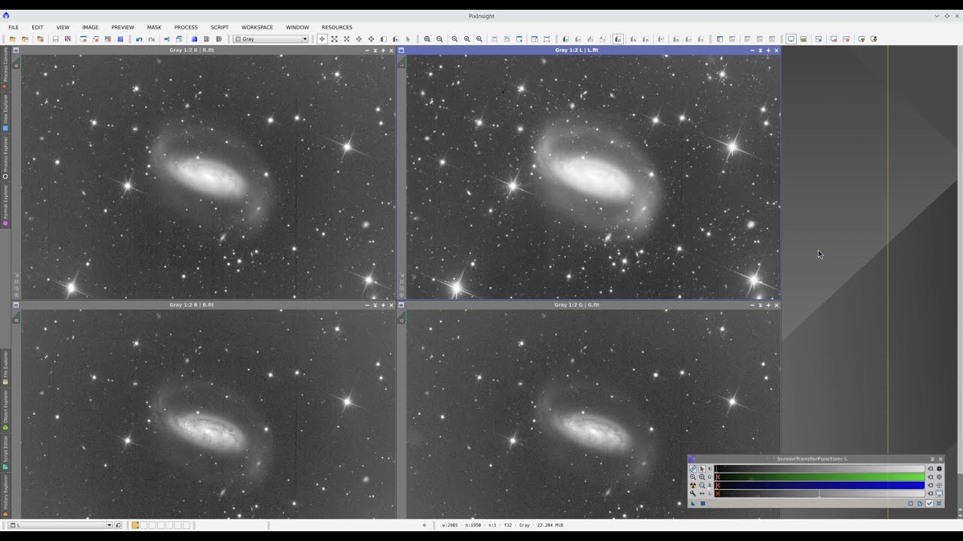This screenshot has height=541, width=963.
Task: Open the IMAGE menu
Action: click(90, 27)
